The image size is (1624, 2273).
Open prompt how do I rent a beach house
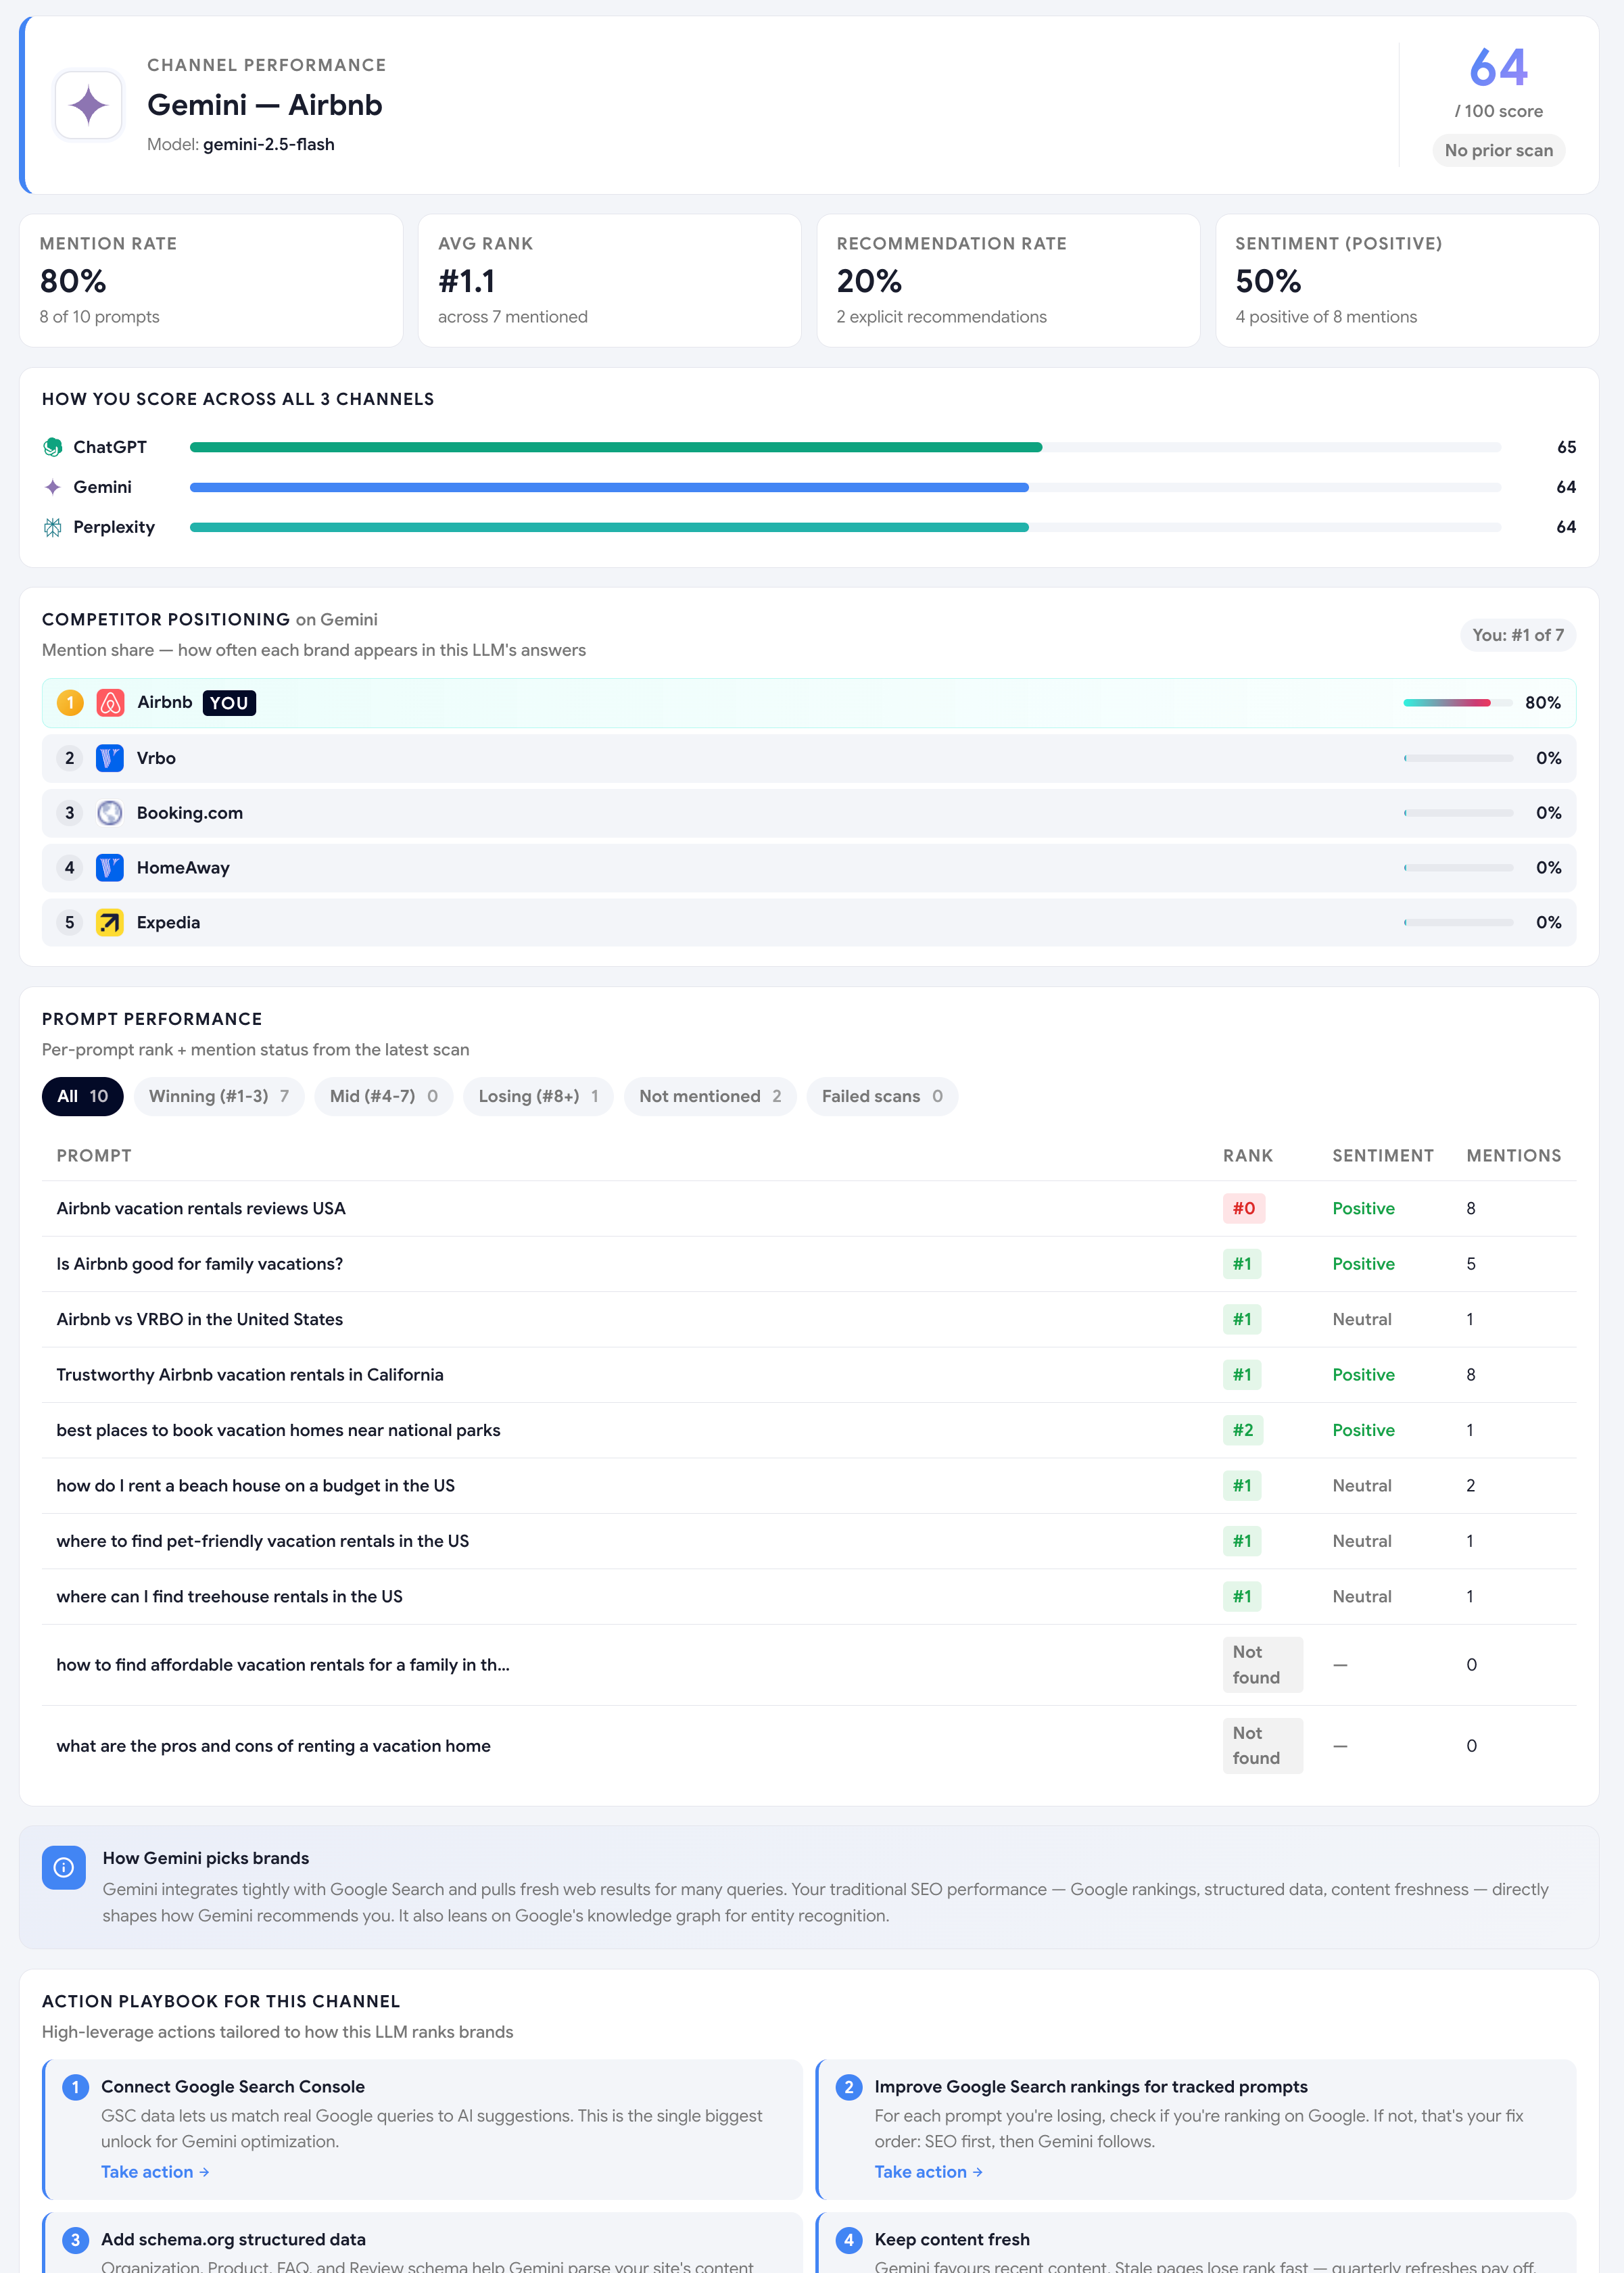coord(809,1486)
